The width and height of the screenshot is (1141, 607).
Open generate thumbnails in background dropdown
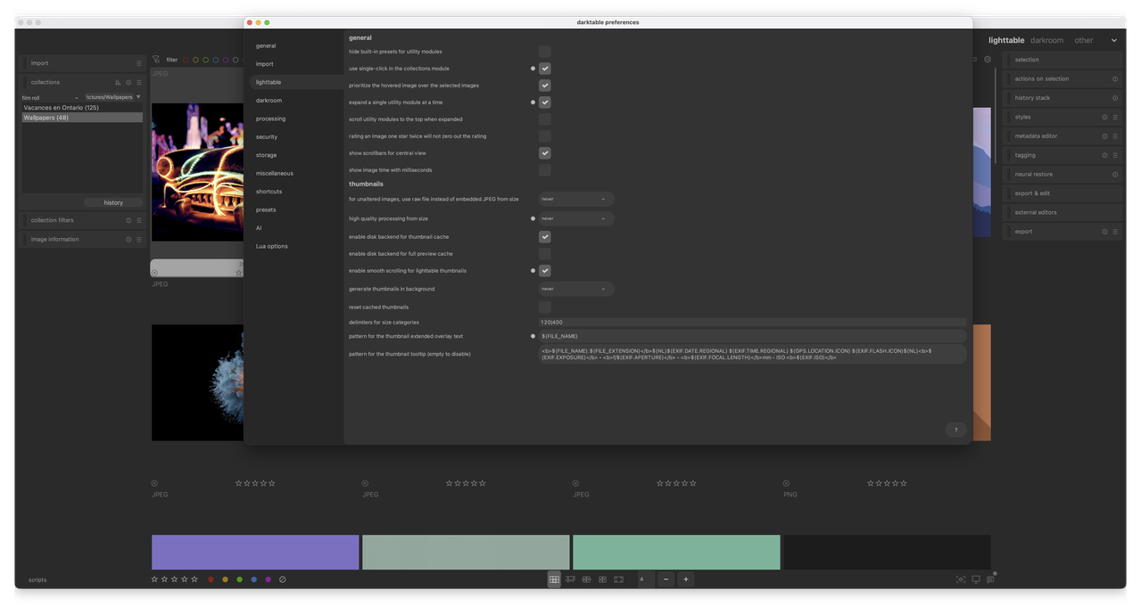point(576,289)
